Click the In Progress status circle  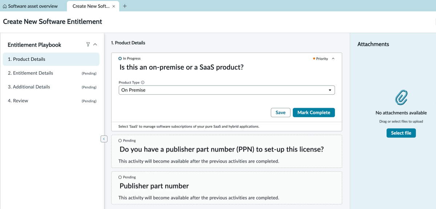pyautogui.click(x=120, y=58)
